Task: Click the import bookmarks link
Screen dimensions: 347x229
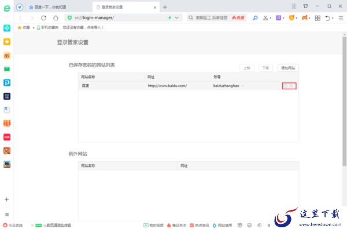Action: click(83, 27)
